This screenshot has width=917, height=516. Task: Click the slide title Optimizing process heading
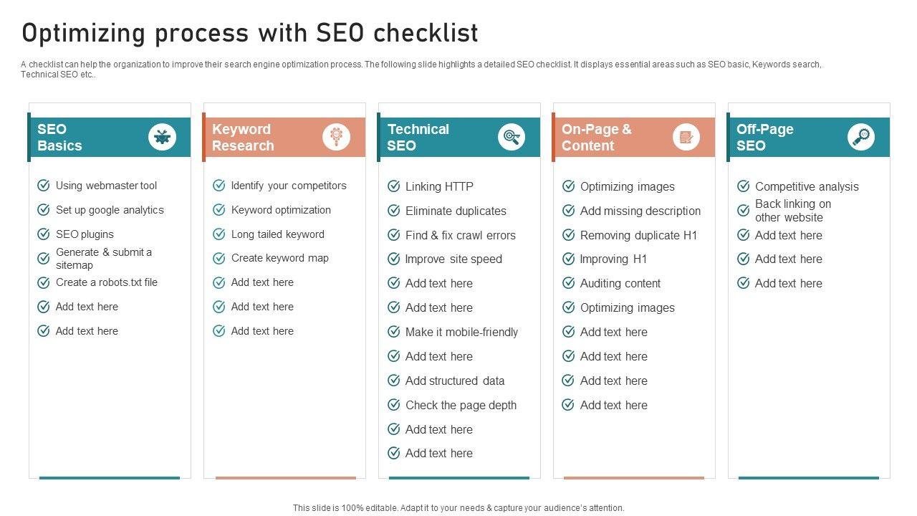tap(250, 33)
